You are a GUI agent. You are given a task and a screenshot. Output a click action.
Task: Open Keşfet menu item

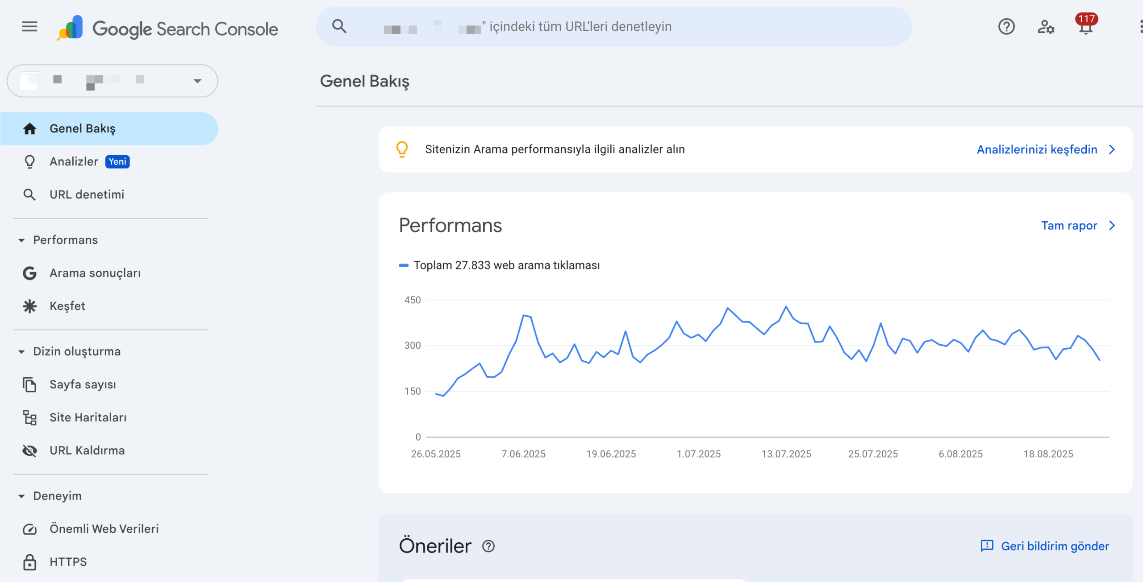pos(109,306)
